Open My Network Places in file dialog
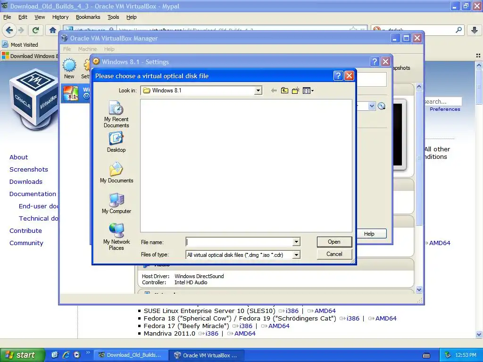 117,237
